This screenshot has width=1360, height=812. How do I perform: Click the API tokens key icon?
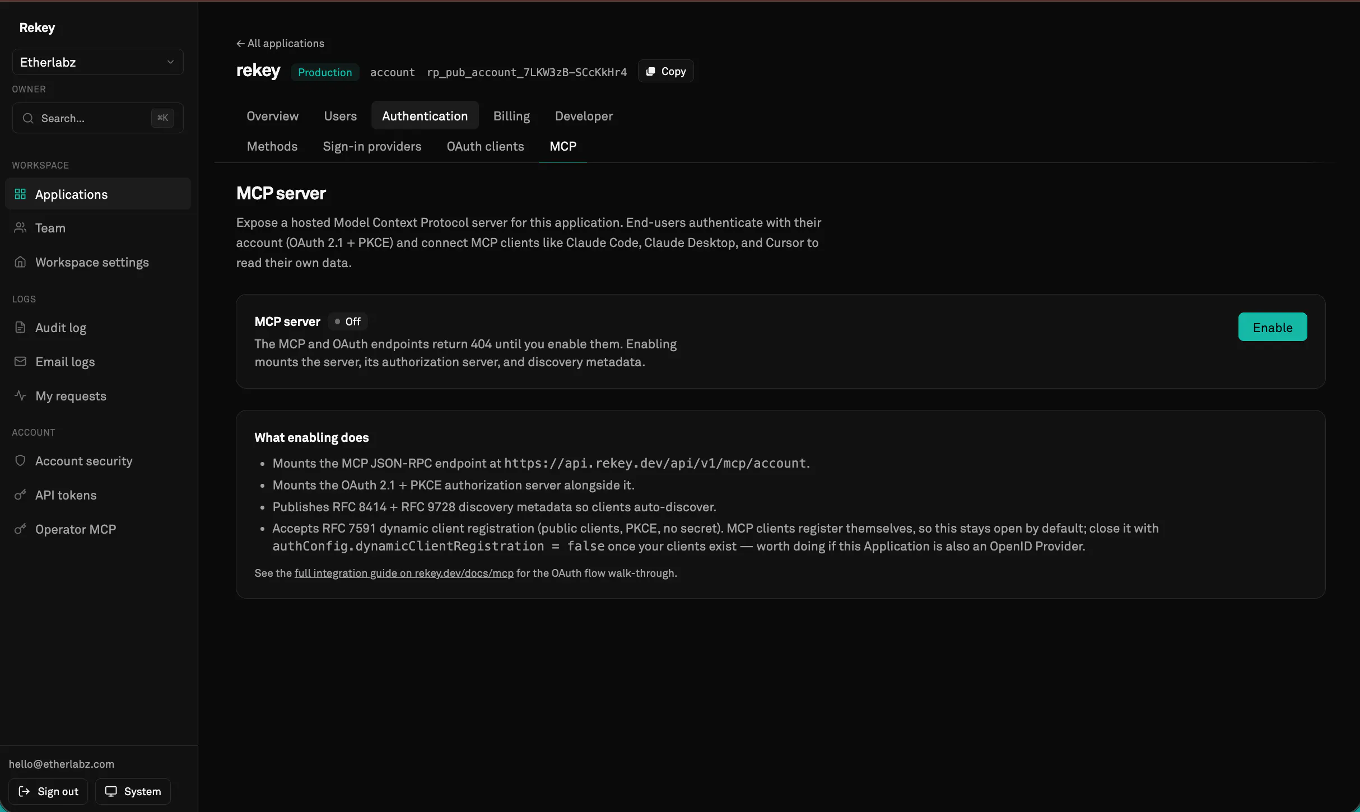tap(20, 494)
